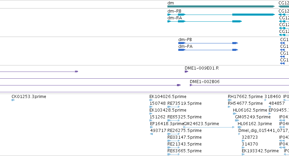
Task: Click the DME1-002B06 feature arrow
Action: (191, 85)
